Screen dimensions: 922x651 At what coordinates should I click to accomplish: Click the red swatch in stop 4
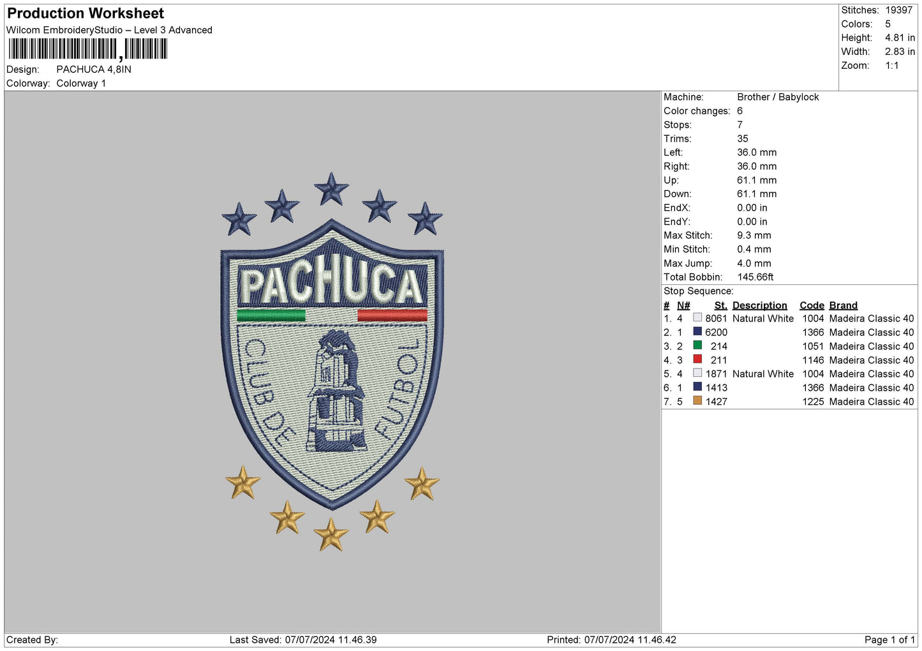[697, 360]
